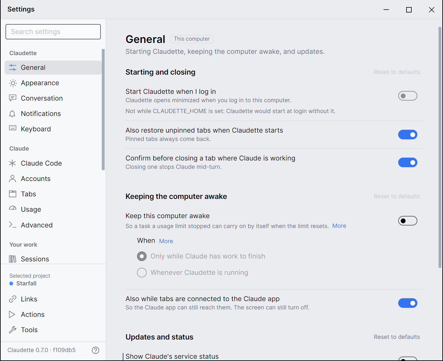Screen dimensions: 443x361
Task: Reset Keeping the computer awake to defaults
Action: click(x=397, y=196)
